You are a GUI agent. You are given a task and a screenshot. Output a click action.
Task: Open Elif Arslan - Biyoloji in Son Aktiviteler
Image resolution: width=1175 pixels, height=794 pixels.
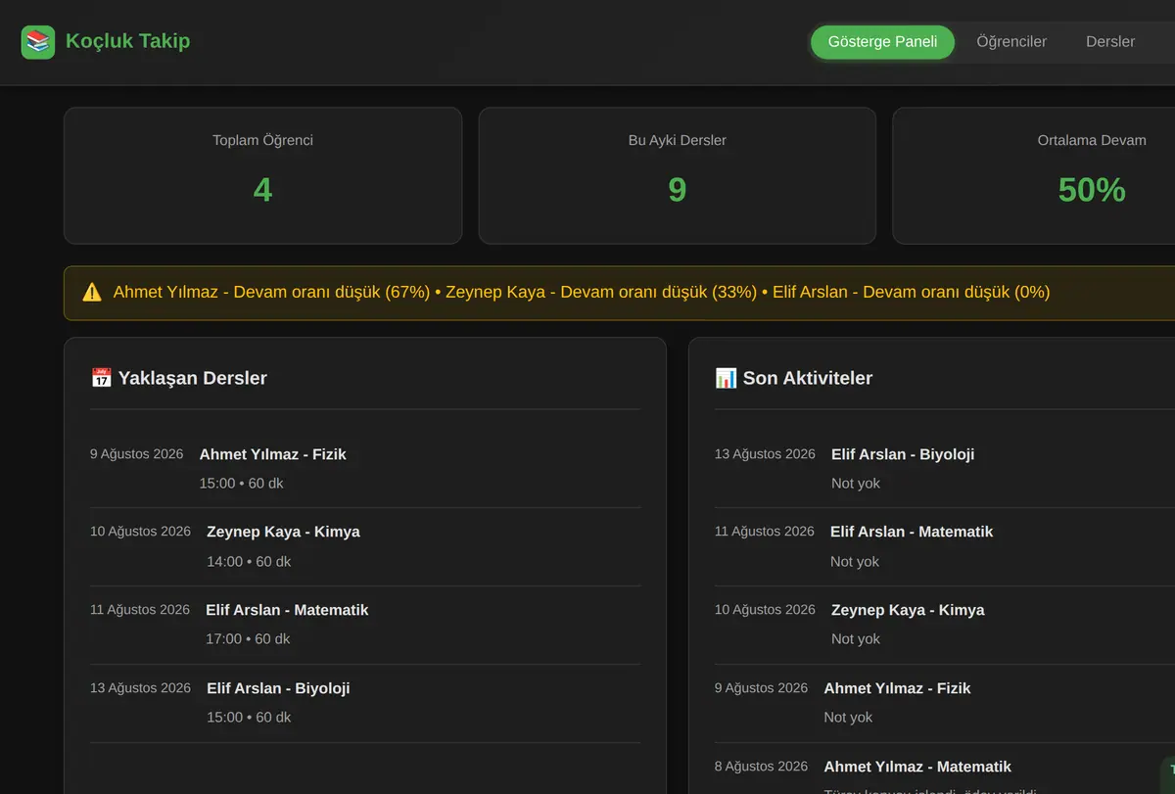tap(903, 454)
